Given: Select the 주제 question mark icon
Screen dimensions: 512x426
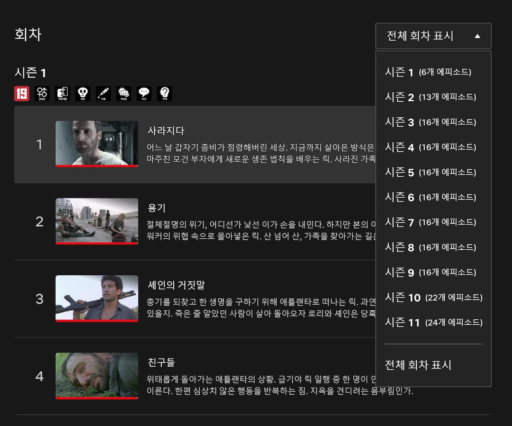Looking at the screenshot, I should [x=164, y=93].
